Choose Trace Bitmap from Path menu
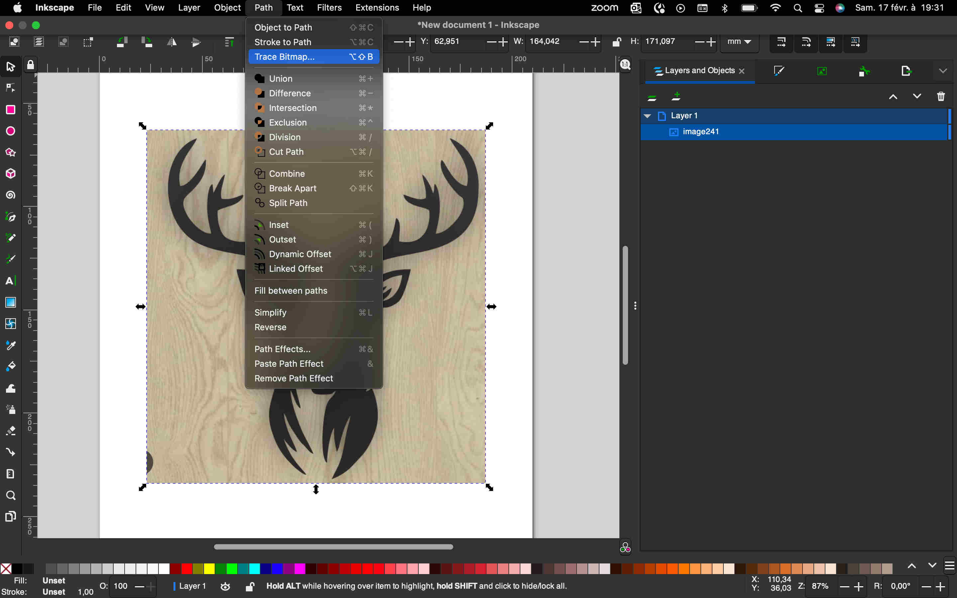Screen dimensions: 957x598 [x=314, y=56]
